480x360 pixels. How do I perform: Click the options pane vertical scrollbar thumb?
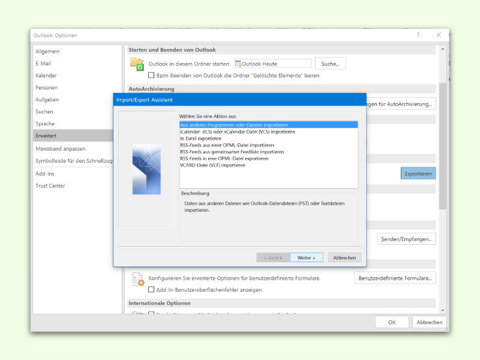coord(443,146)
